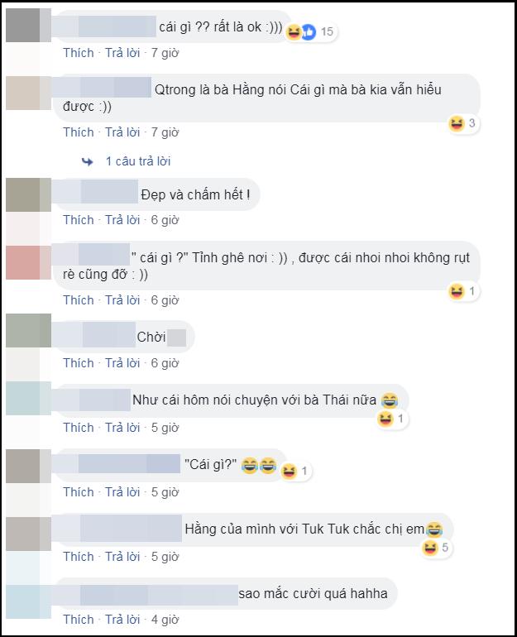
Task: Like the 'Chời' comment
Action: [79, 363]
